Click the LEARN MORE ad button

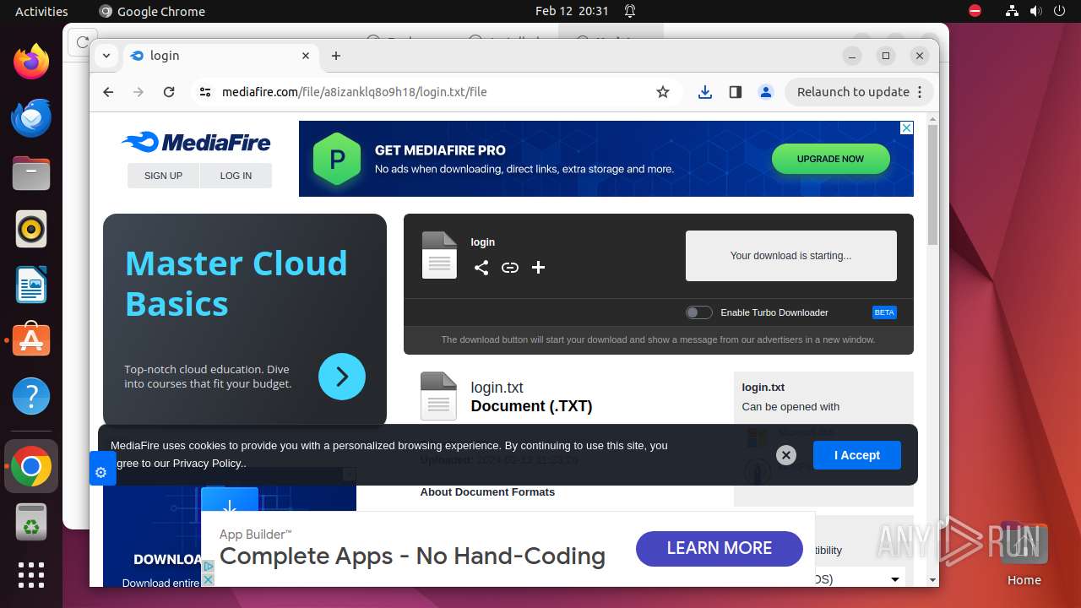click(720, 548)
